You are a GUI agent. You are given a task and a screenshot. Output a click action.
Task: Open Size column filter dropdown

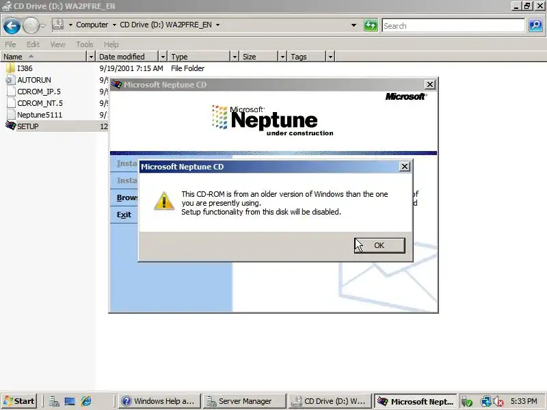tap(282, 57)
